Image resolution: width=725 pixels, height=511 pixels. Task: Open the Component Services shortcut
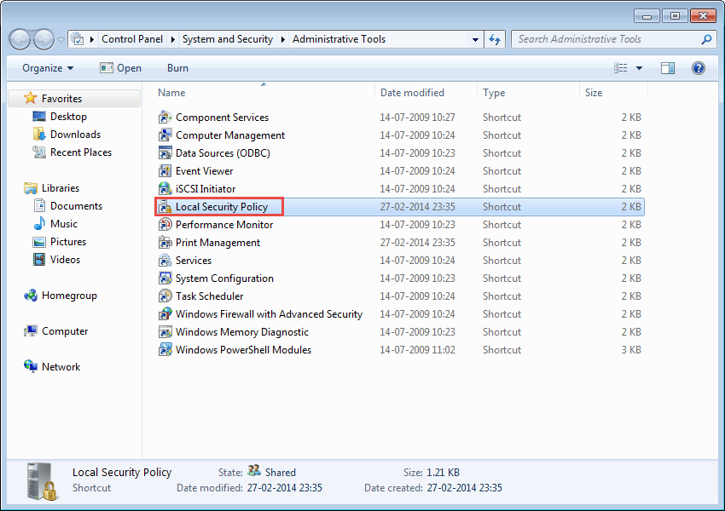point(220,117)
